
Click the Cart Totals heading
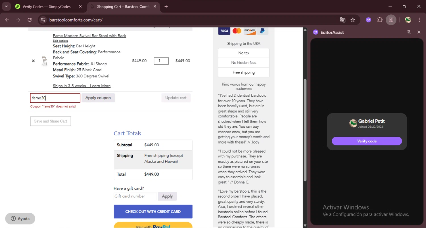(x=127, y=133)
